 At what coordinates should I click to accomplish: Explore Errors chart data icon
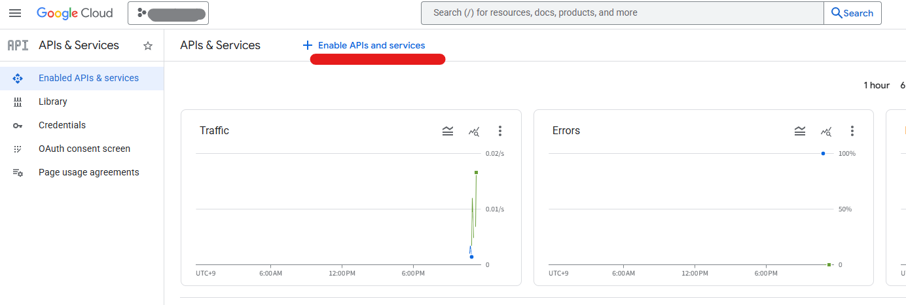[x=826, y=131]
